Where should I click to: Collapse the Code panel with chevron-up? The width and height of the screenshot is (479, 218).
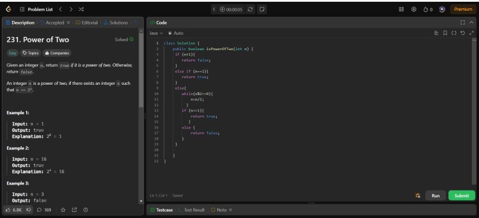click(471, 23)
